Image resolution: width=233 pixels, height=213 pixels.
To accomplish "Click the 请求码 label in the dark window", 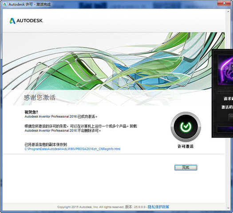I will (x=228, y=99).
